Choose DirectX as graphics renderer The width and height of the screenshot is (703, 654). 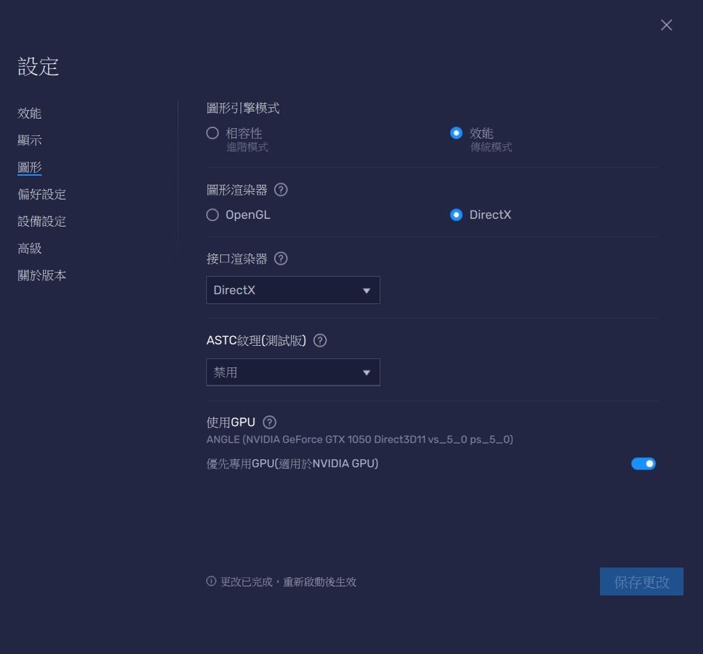[x=456, y=215]
